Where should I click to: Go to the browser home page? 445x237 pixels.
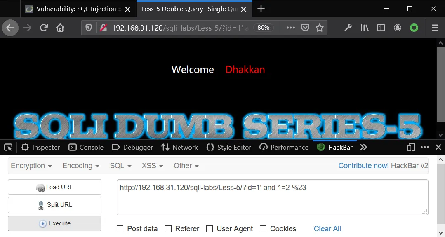(x=60, y=28)
